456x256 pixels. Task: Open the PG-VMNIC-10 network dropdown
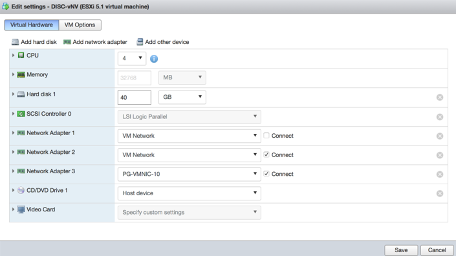(190, 174)
